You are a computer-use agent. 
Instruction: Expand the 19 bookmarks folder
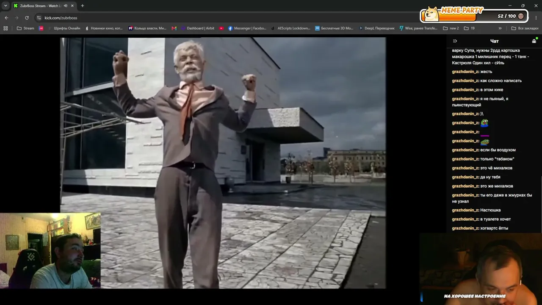click(x=469, y=28)
